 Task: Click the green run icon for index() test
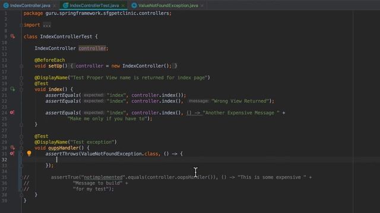click(x=12, y=89)
